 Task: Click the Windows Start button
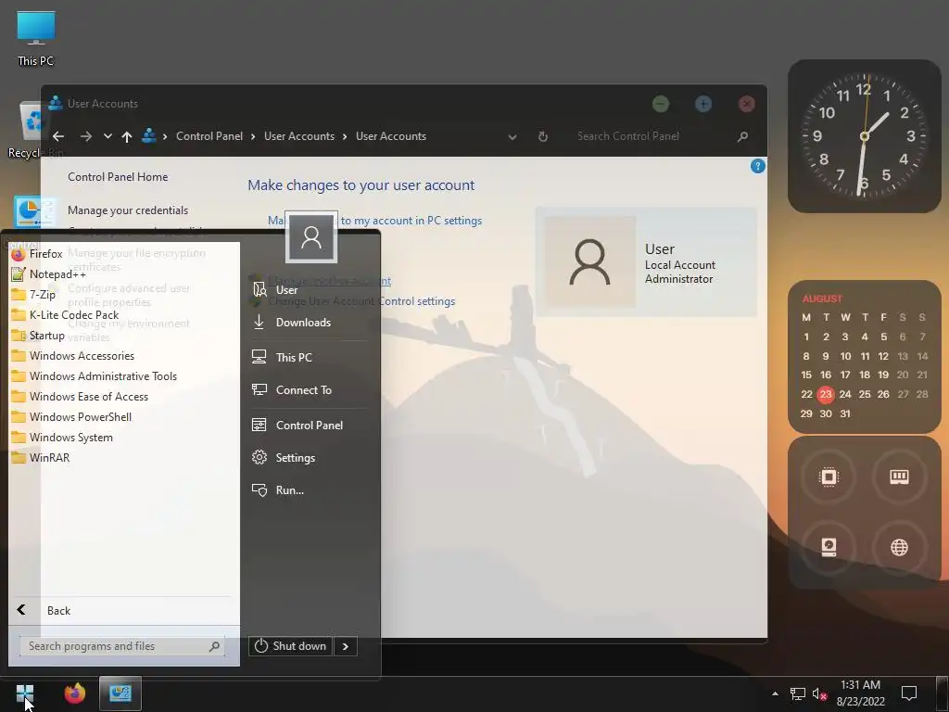pos(25,693)
